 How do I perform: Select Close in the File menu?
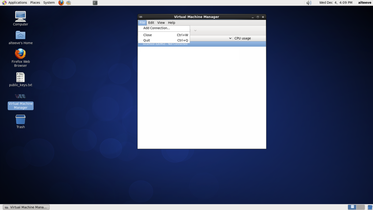point(148,35)
